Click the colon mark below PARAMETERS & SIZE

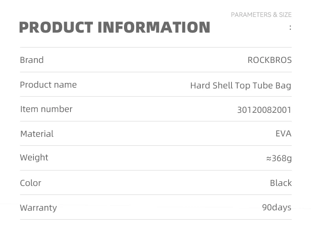[290, 28]
